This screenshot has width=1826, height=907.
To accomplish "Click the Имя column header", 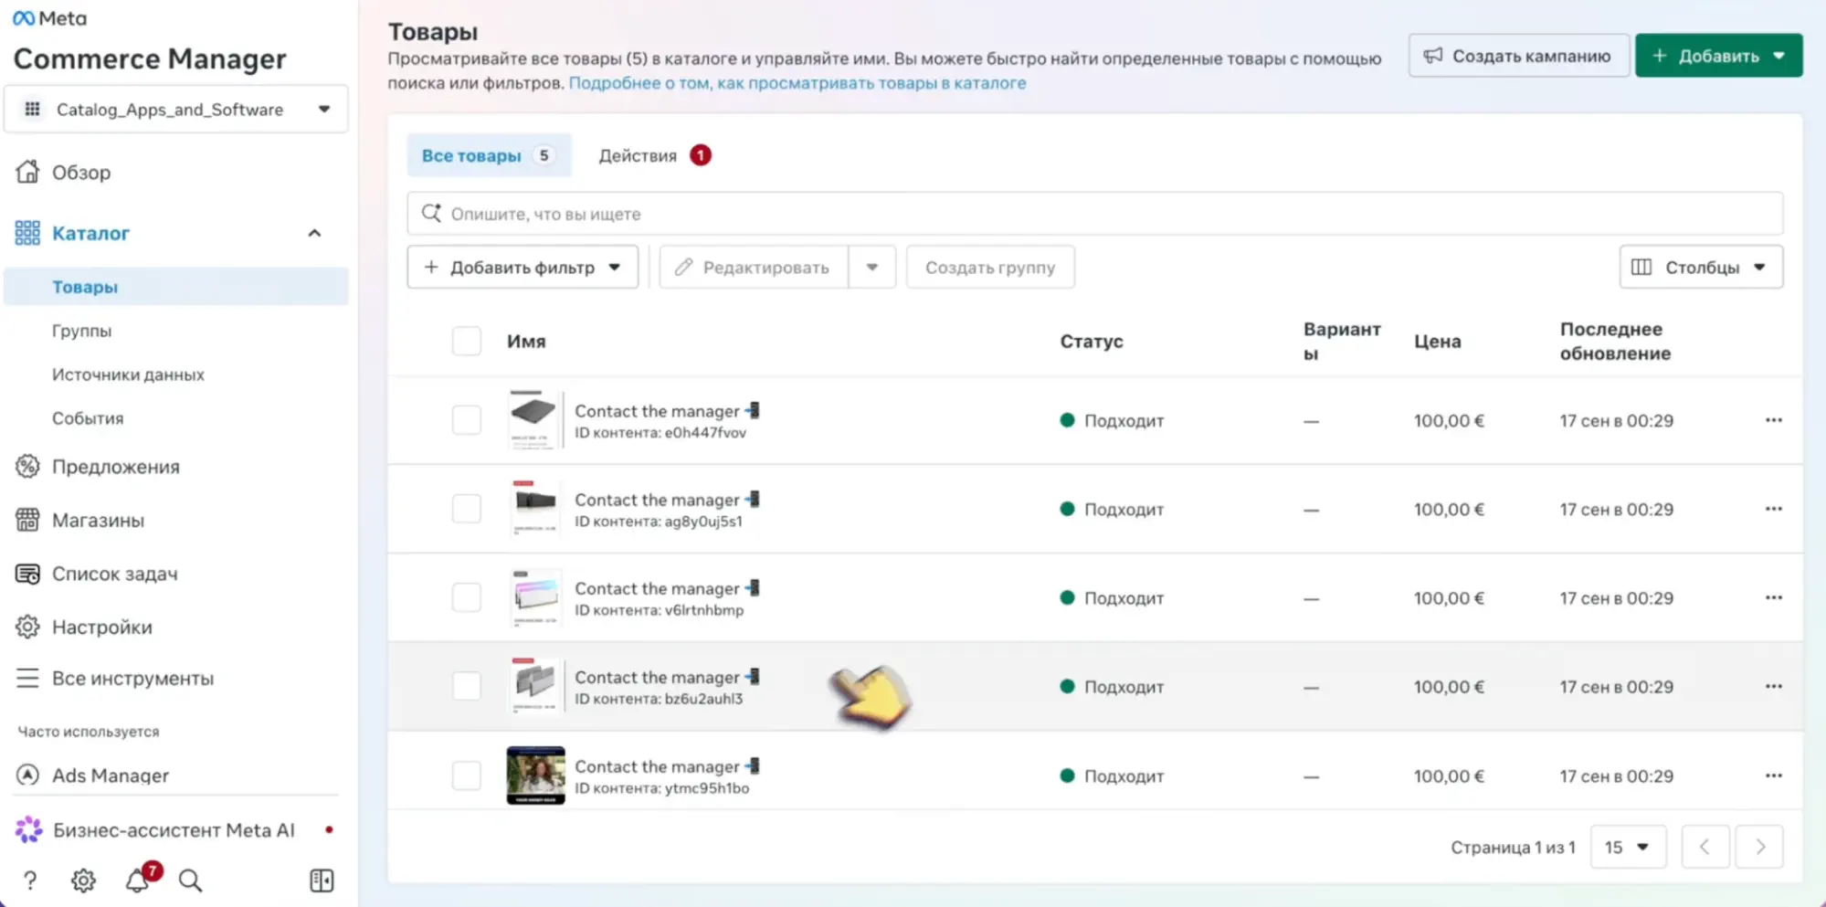I will click(x=526, y=342).
